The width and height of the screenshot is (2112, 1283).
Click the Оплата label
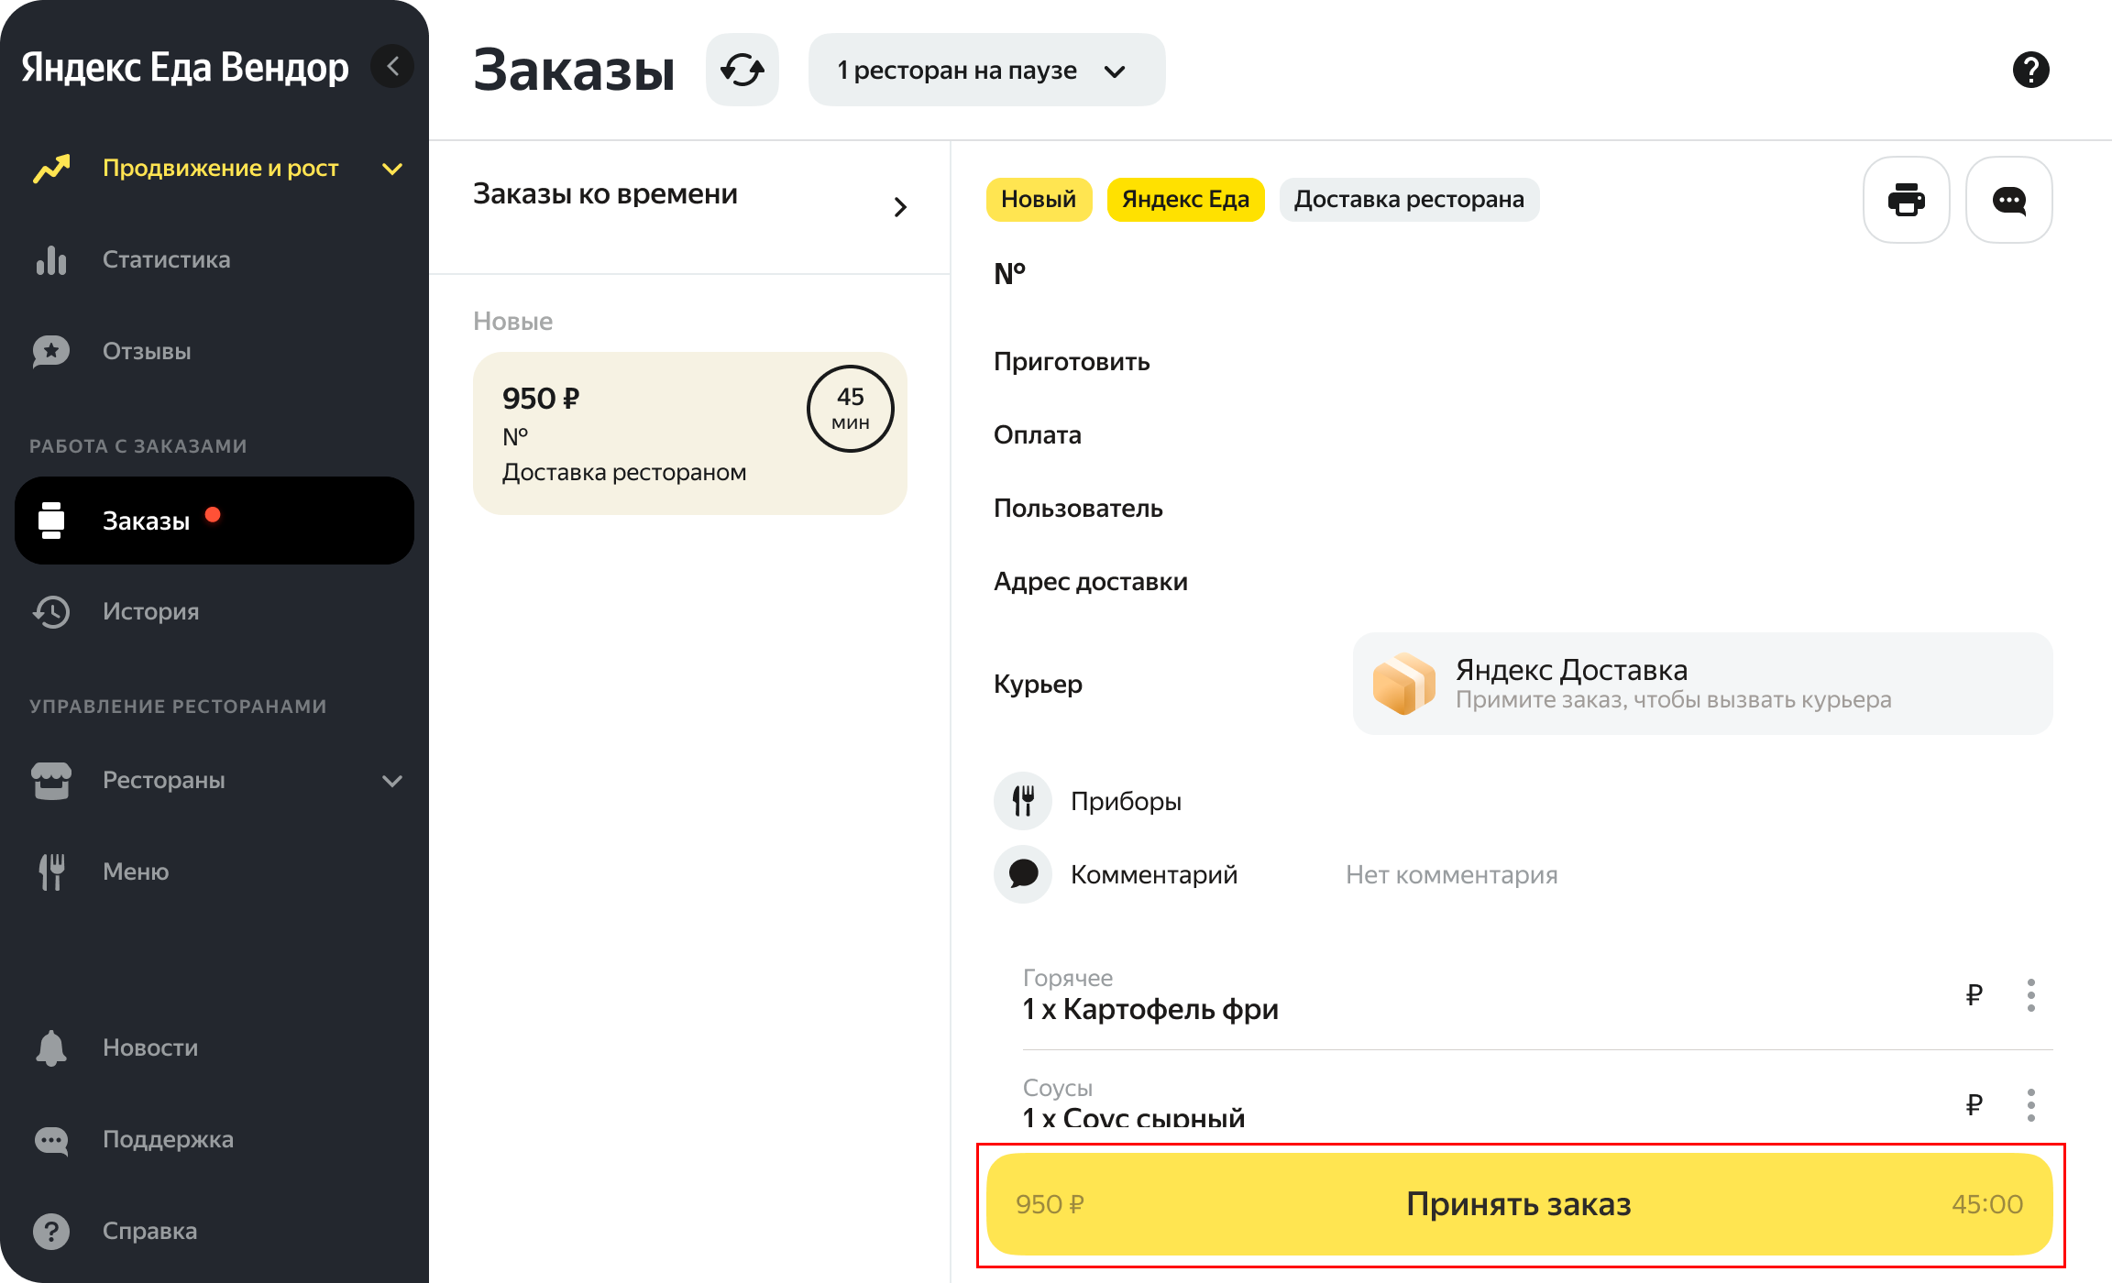coord(1038,435)
